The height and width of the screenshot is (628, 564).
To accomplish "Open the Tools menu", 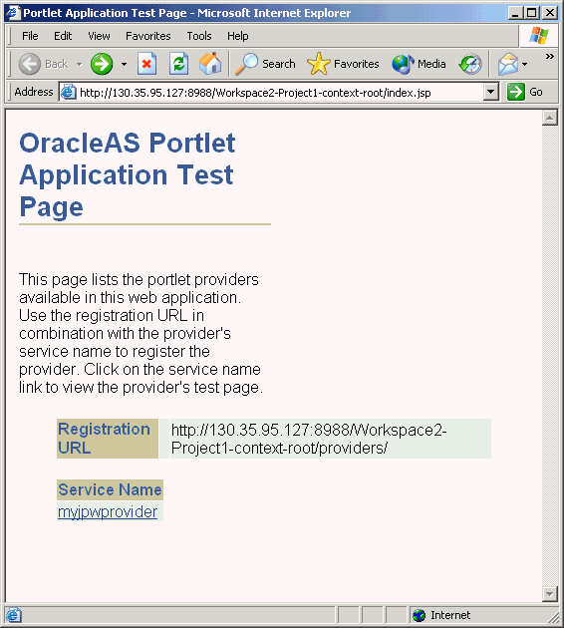I will tap(199, 36).
